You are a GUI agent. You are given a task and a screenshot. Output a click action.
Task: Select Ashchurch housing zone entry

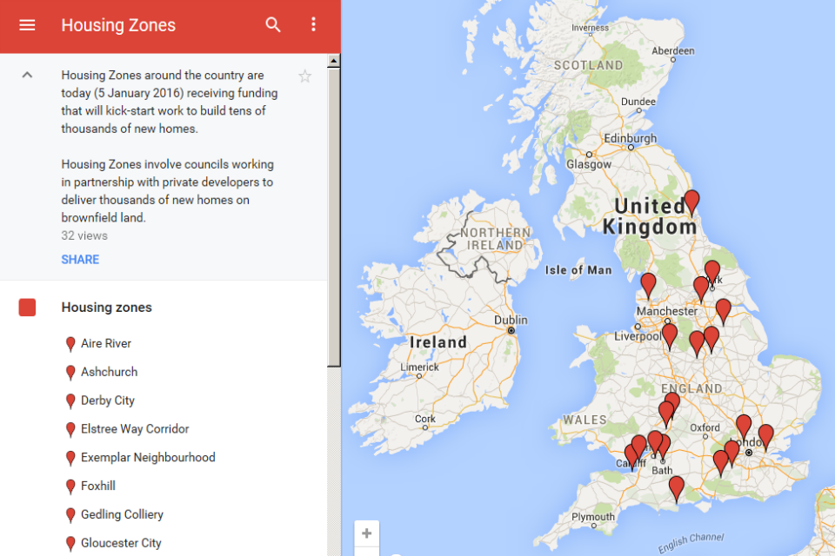click(x=109, y=372)
